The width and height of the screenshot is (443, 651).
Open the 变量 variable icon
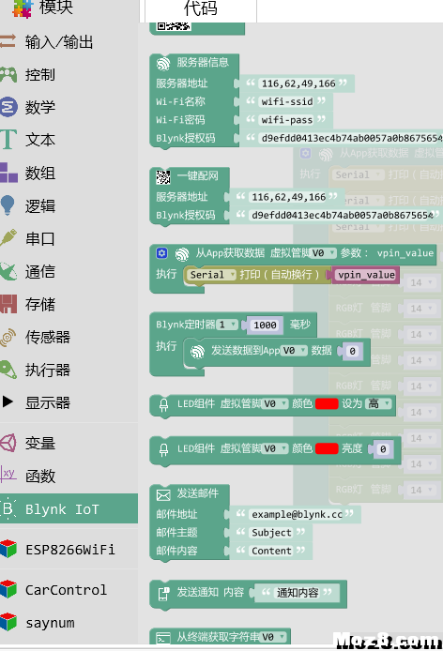(8, 443)
